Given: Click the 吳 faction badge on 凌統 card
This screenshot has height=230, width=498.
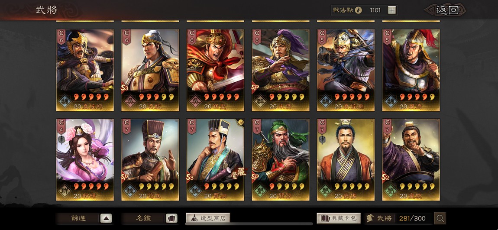Looking at the screenshot, I should pos(130,101).
